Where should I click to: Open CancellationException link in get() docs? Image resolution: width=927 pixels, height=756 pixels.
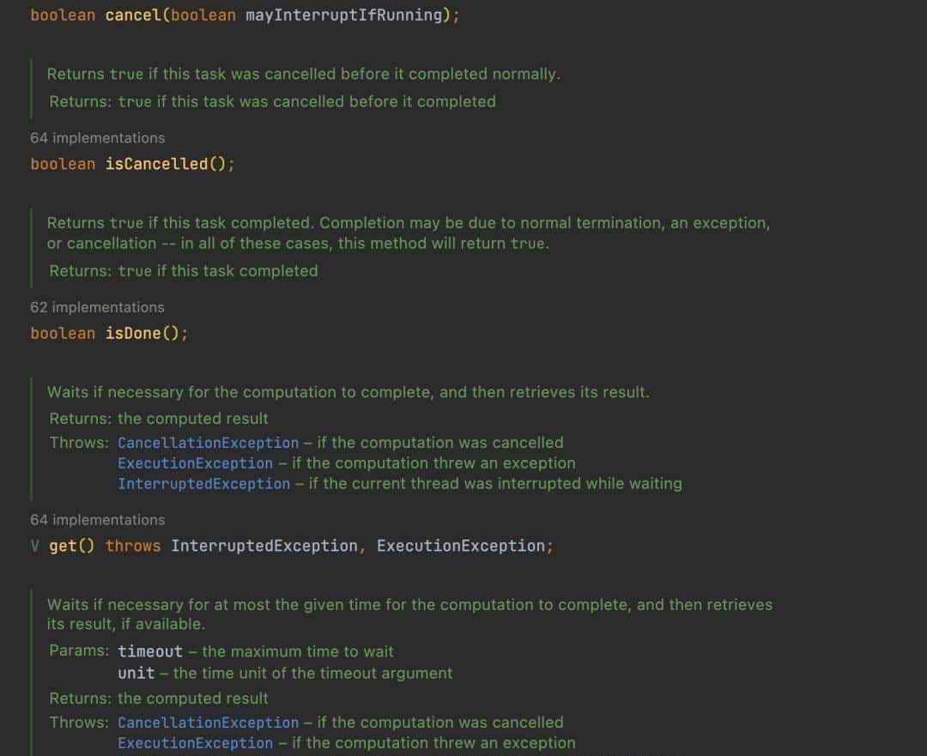[208, 443]
